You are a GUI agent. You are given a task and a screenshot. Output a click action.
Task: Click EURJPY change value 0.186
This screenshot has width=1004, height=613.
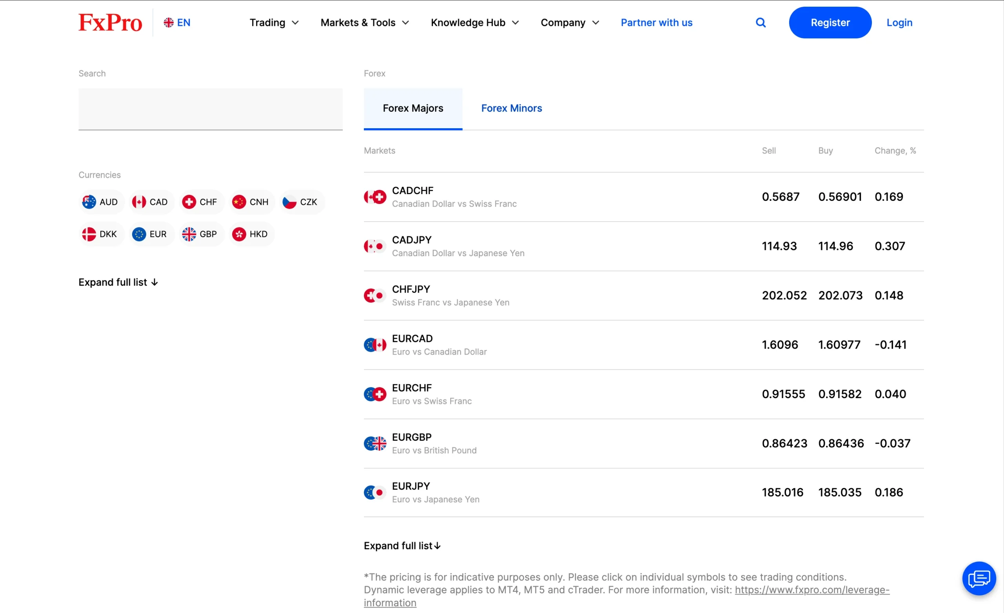889,492
